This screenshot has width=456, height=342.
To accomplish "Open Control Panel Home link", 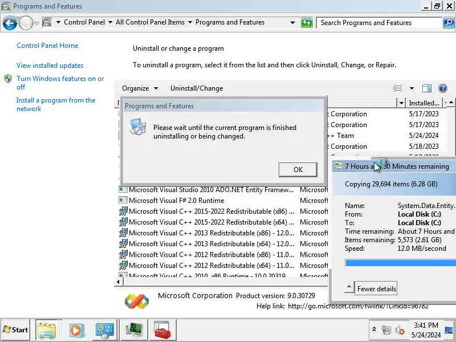I will (47, 46).
